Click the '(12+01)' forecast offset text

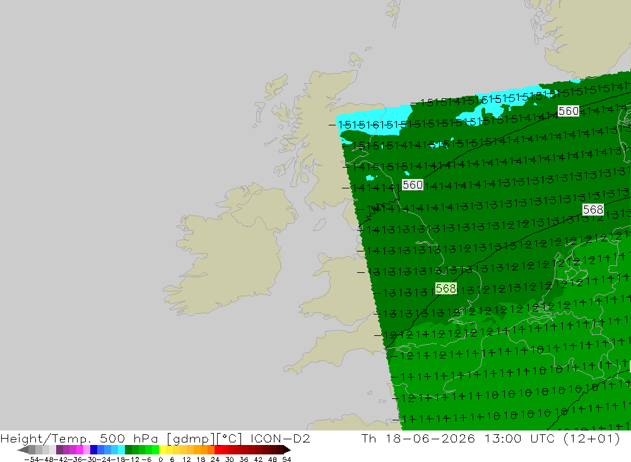pos(592,438)
